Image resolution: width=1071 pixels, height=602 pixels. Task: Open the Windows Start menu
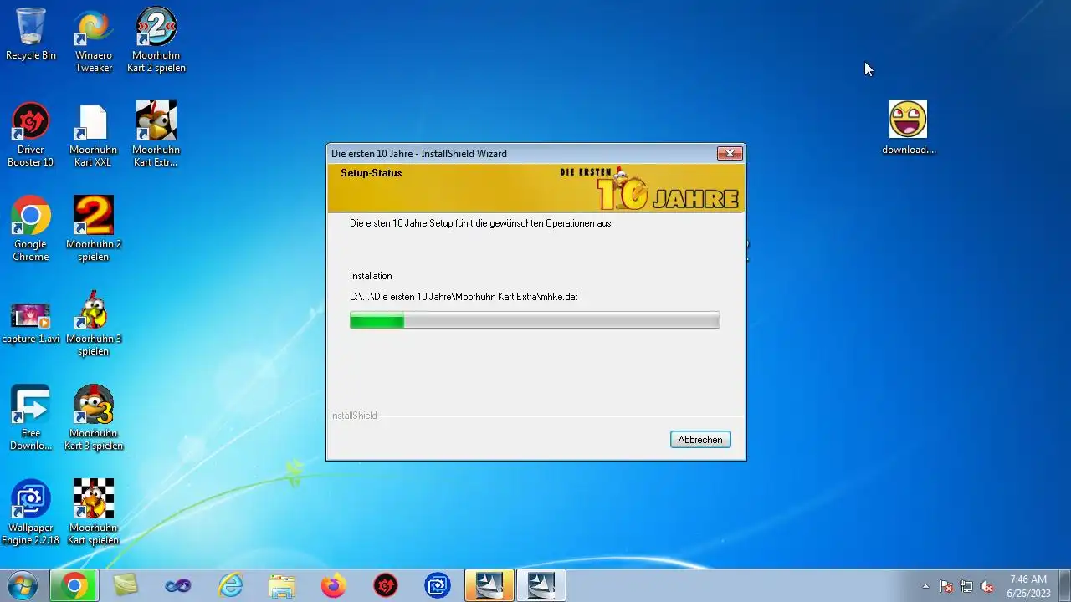point(22,586)
